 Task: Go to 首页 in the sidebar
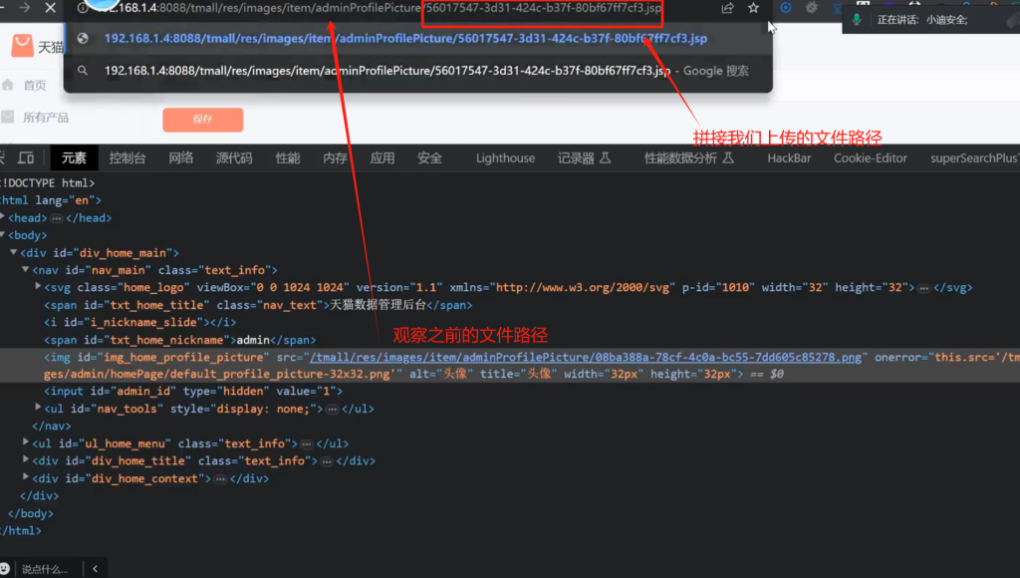pyautogui.click(x=35, y=86)
